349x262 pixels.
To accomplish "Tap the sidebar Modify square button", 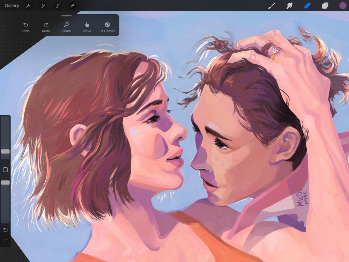I will click(5, 170).
